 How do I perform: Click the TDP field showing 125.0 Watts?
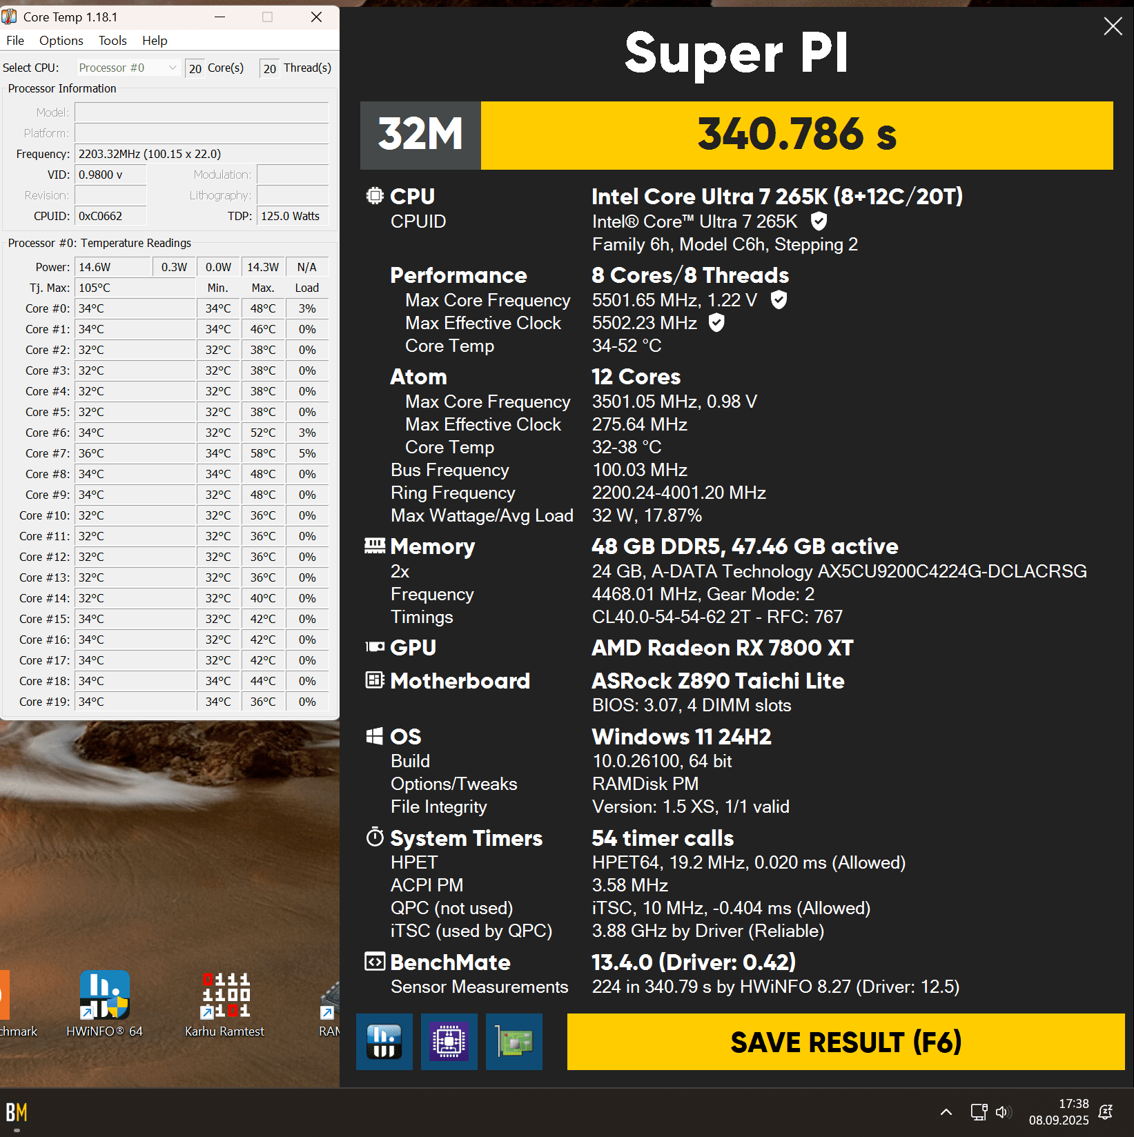(293, 216)
